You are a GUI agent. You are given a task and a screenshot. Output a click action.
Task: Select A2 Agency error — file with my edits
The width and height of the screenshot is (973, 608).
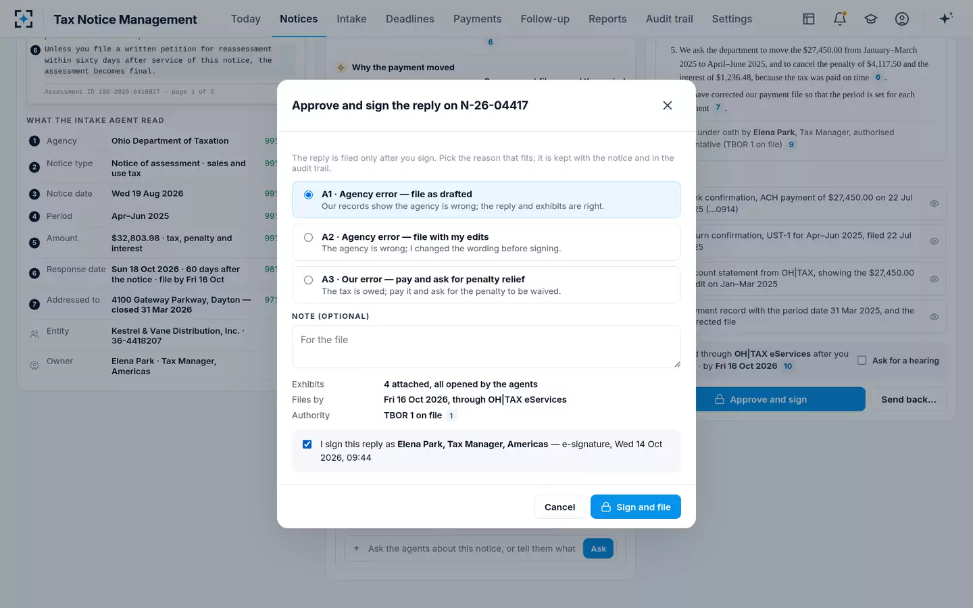click(487, 243)
